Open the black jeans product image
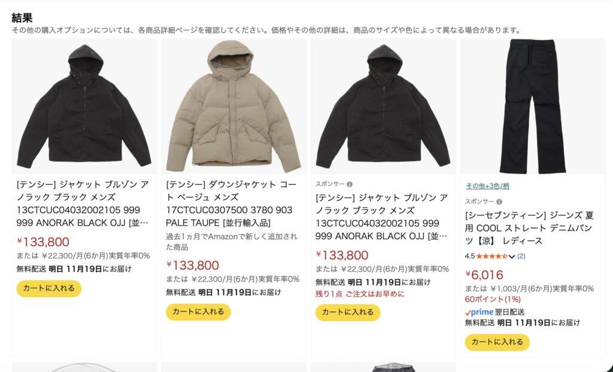The width and height of the screenshot is (613, 372). [x=532, y=106]
